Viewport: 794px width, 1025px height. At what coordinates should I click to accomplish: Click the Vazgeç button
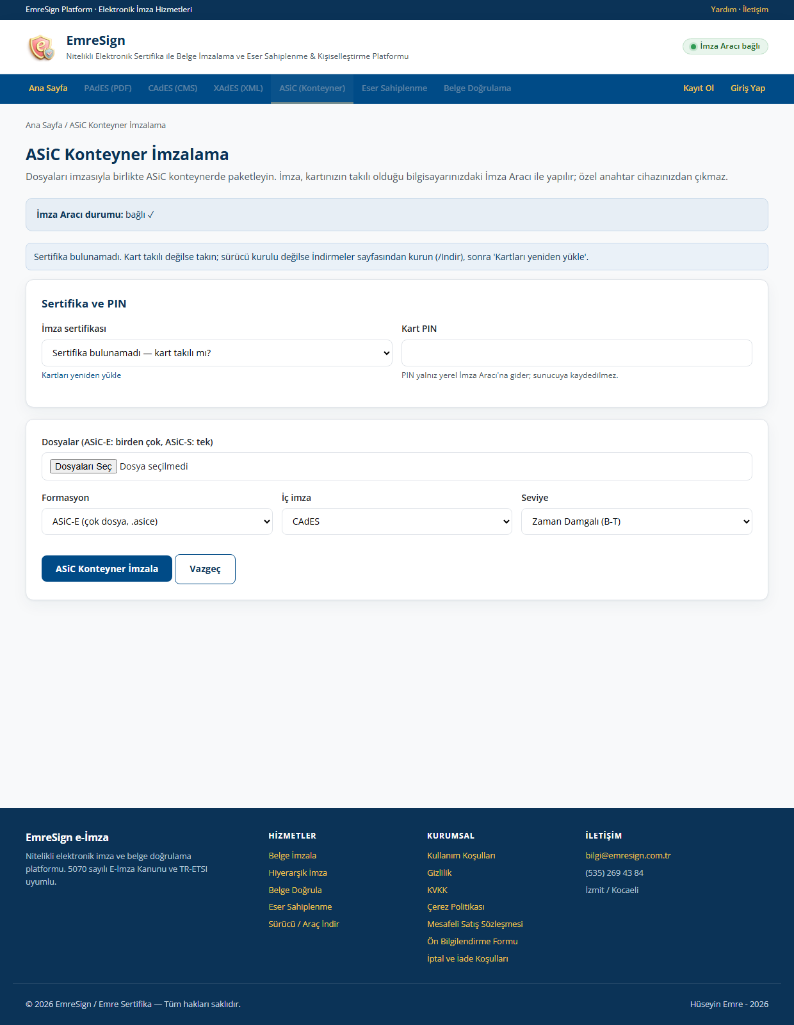[205, 569]
